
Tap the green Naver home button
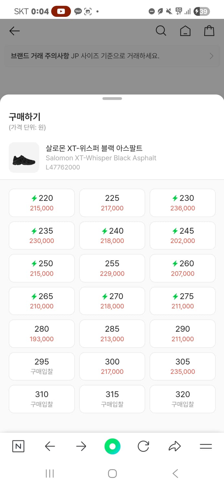pyautogui.click(x=112, y=446)
